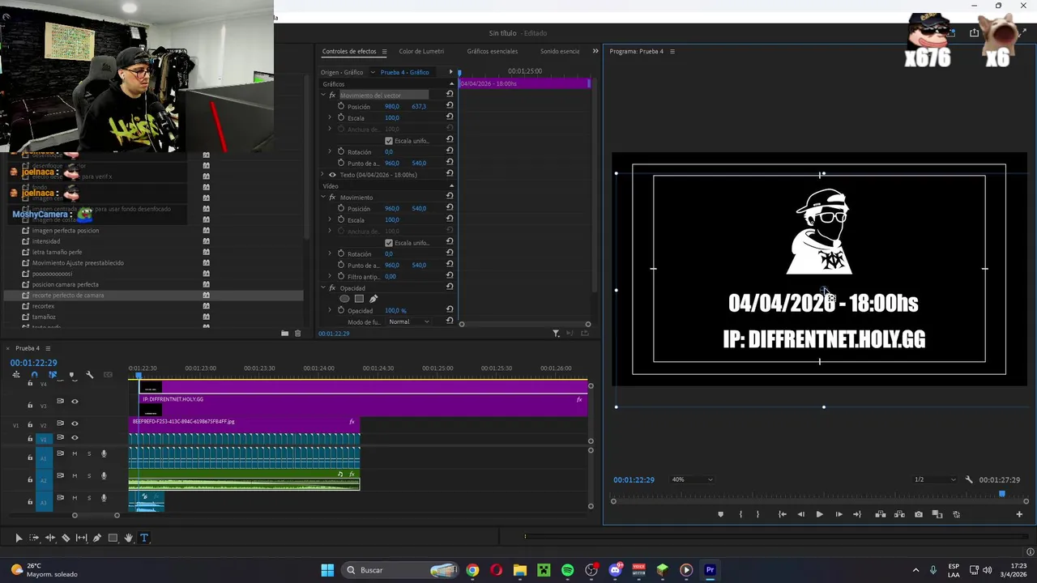Click the Opacidad 100,0 % value
The height and width of the screenshot is (583, 1037).
[395, 310]
